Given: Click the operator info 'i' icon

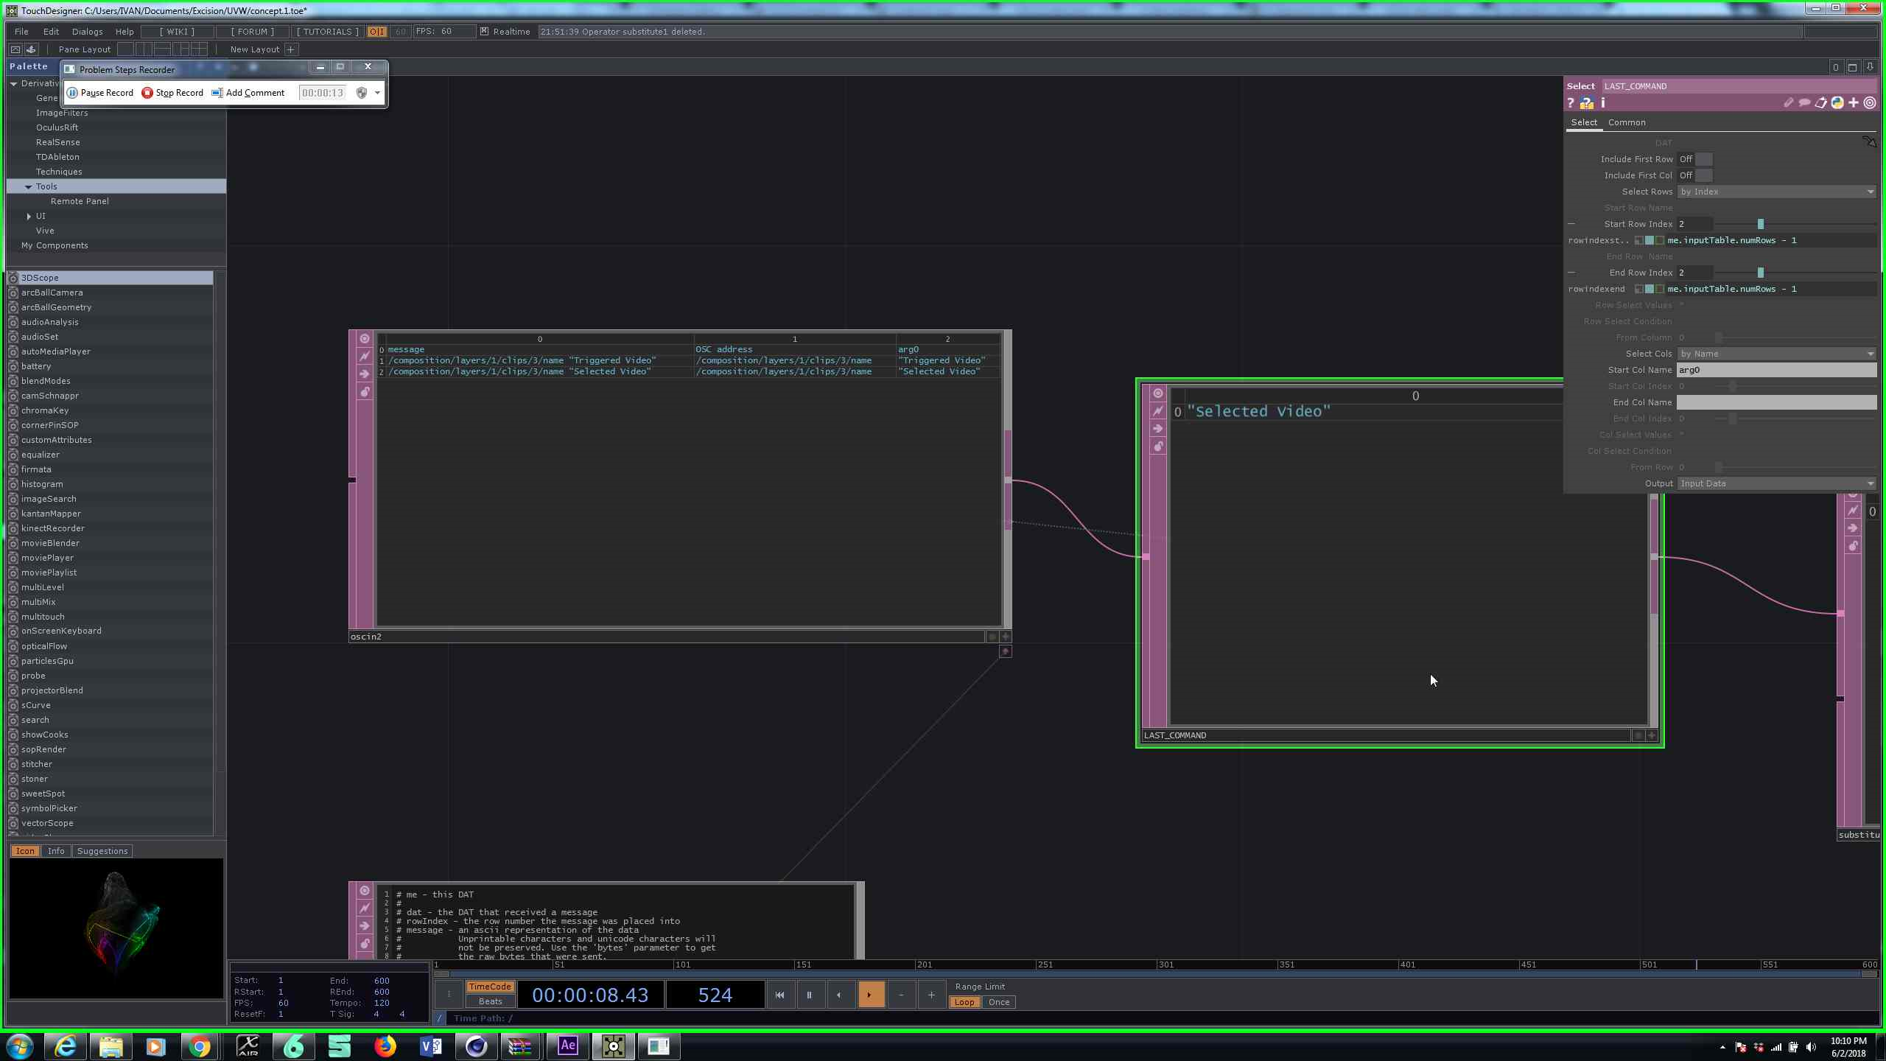Looking at the screenshot, I should pos(1603,103).
